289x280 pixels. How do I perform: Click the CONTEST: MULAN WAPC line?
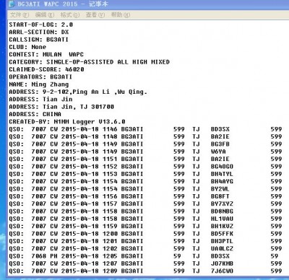pyautogui.click(x=46, y=54)
